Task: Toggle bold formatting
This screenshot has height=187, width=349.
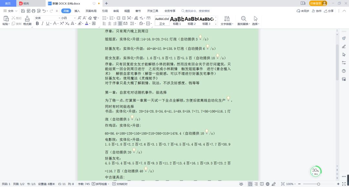Action: coord(37,23)
